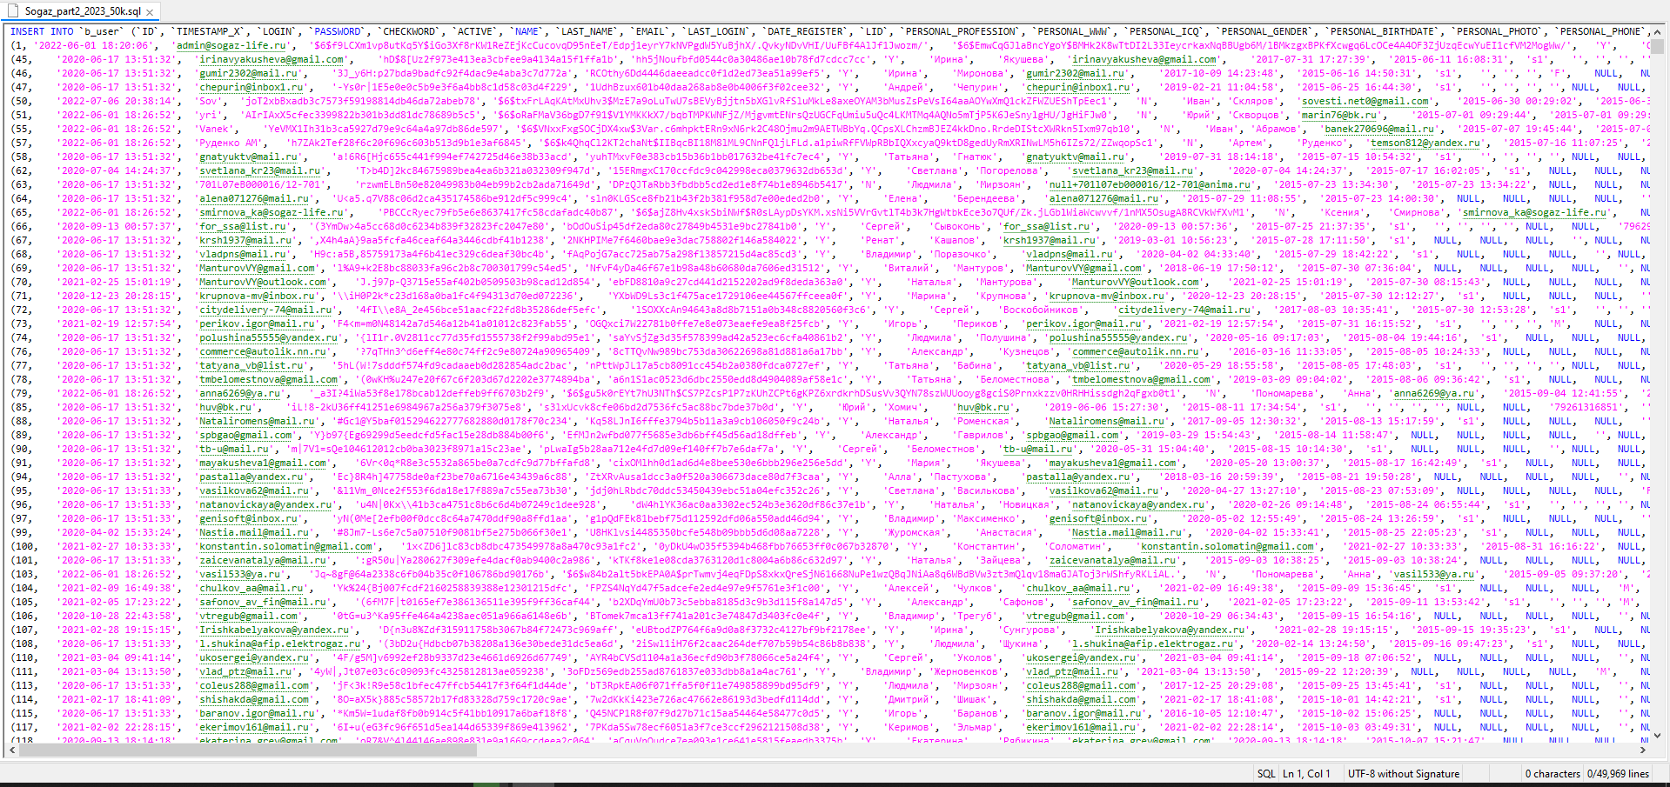Click the horizontal scrollbar left arrow
1670x787 pixels.
click(12, 750)
